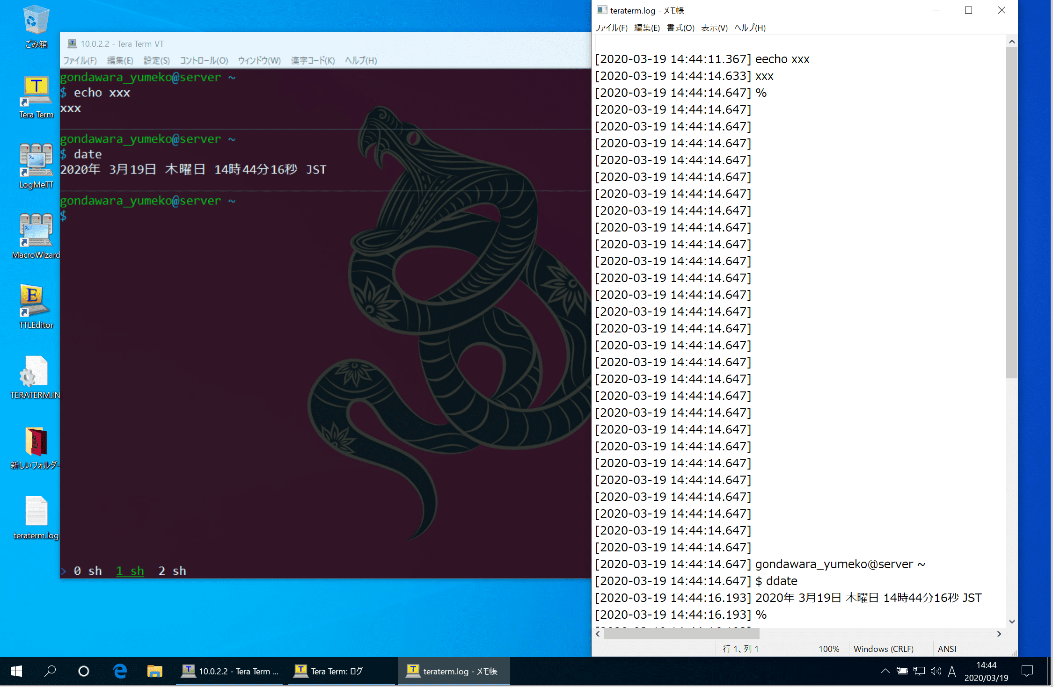This screenshot has width=1053, height=687.
Task: Select the MacroWizard desktop shortcut
Action: (36, 237)
